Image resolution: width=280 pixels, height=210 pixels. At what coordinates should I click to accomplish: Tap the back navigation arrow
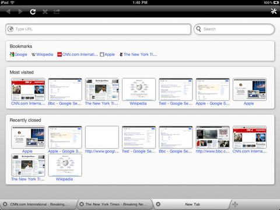tap(8, 12)
